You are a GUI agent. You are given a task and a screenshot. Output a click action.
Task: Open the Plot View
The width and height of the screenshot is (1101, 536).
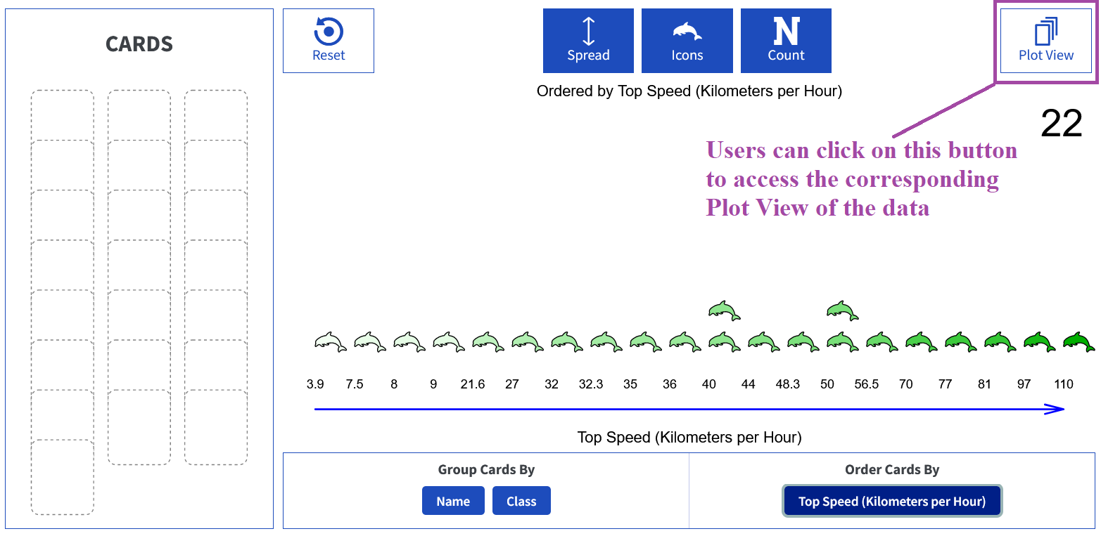[1046, 41]
